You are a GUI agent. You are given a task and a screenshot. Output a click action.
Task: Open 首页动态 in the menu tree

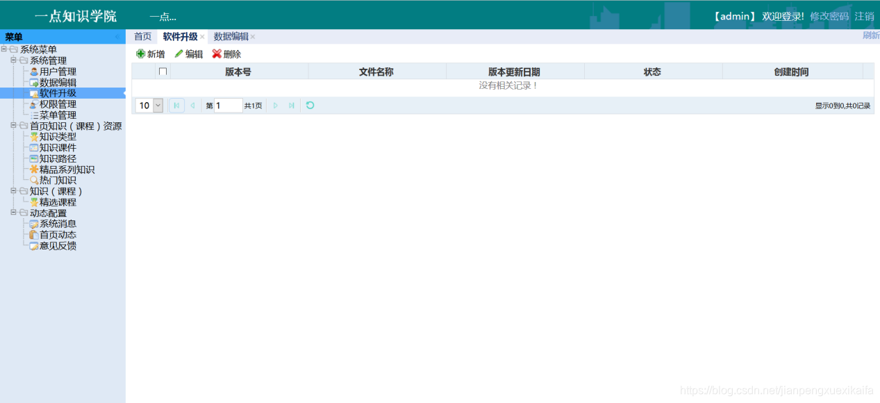pos(58,235)
